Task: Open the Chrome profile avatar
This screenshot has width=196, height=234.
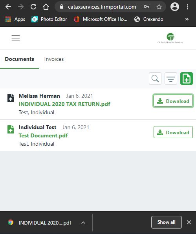Action: (175, 7)
